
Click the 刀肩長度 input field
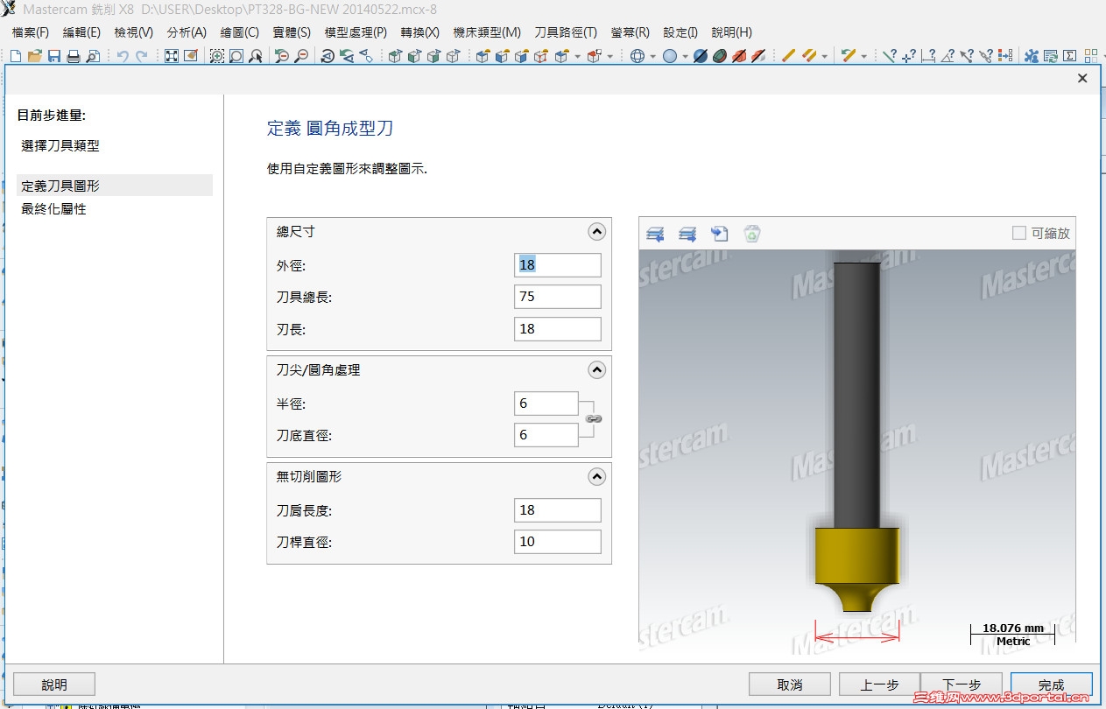[558, 510]
